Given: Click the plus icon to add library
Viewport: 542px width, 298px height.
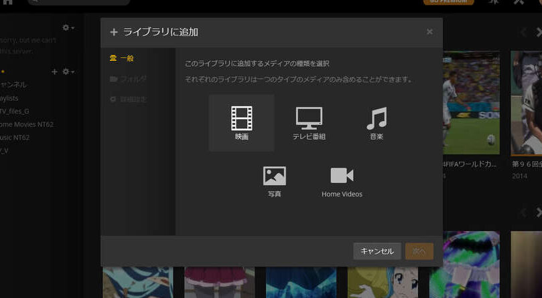Looking at the screenshot, I should (x=55, y=71).
